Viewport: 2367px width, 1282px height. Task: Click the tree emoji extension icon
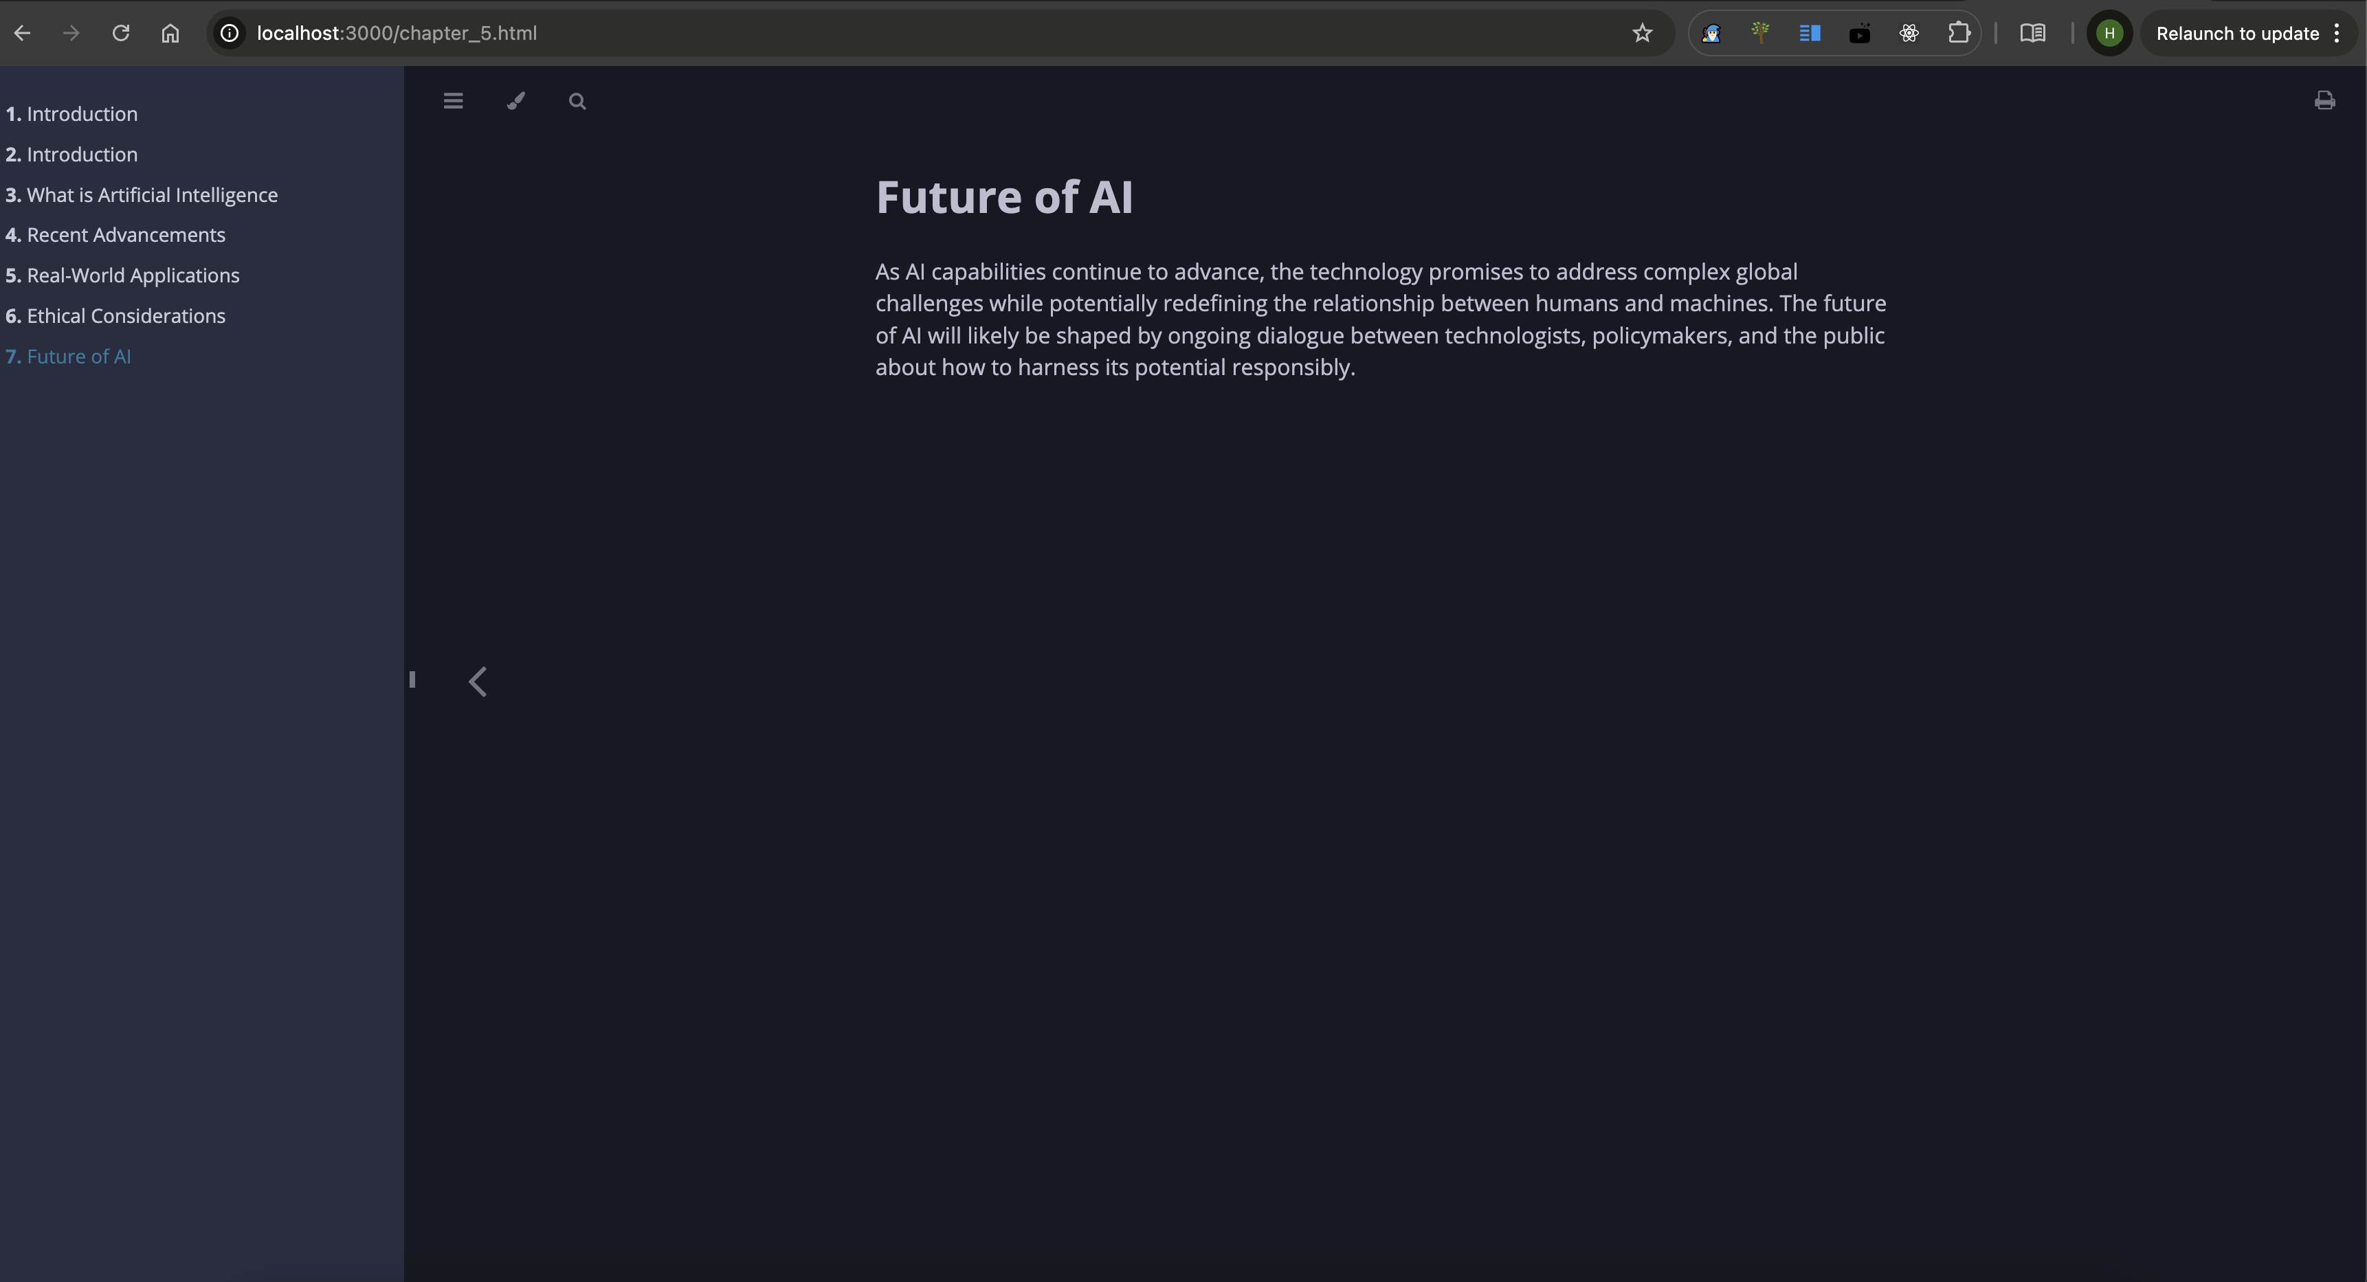1759,33
